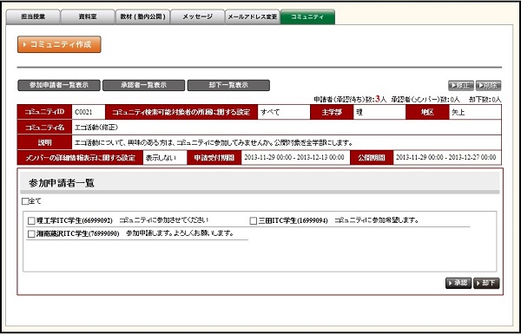
Task: Click the 説明 description text
Action: pyautogui.click(x=214, y=143)
